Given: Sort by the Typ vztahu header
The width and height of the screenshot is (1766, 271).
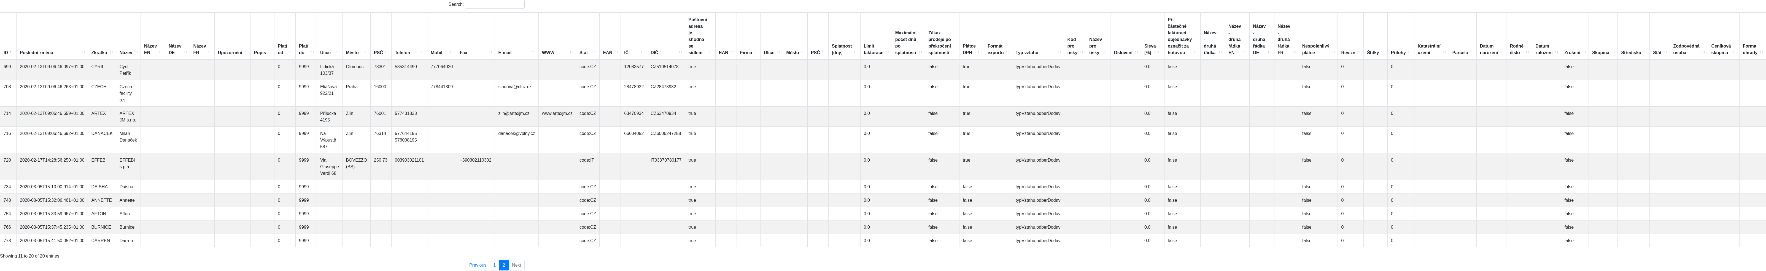Looking at the screenshot, I should coord(1038,36).
